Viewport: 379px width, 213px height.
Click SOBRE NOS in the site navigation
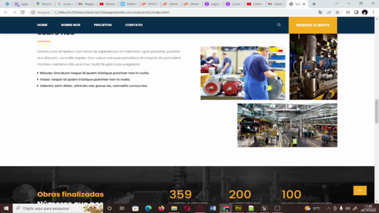70,25
